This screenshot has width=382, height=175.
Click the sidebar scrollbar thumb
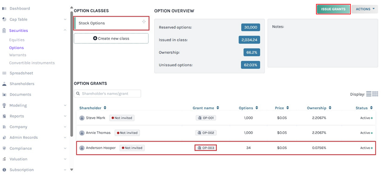[71, 74]
